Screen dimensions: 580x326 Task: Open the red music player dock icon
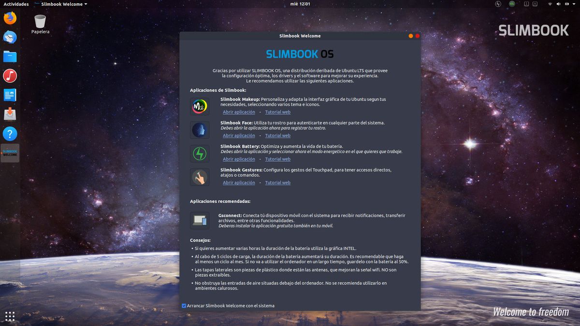(10, 76)
